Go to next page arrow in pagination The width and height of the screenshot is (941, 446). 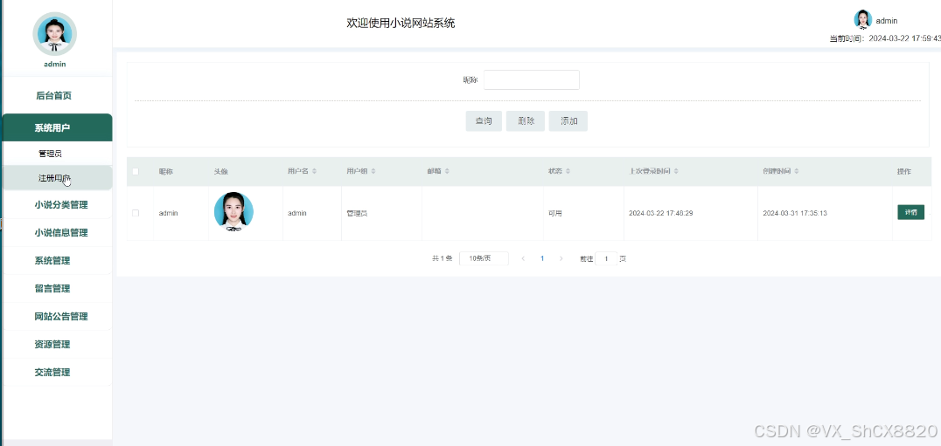tap(561, 258)
